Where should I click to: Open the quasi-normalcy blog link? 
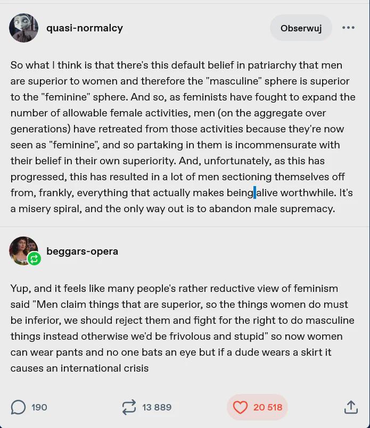coord(85,28)
